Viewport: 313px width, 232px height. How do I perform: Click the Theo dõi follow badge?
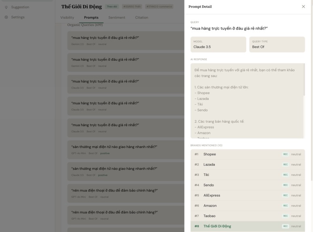[112, 6]
